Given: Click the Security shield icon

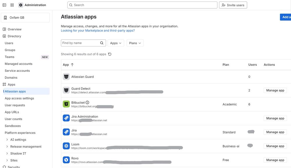Looking at the screenshot, I should coord(4,167).
